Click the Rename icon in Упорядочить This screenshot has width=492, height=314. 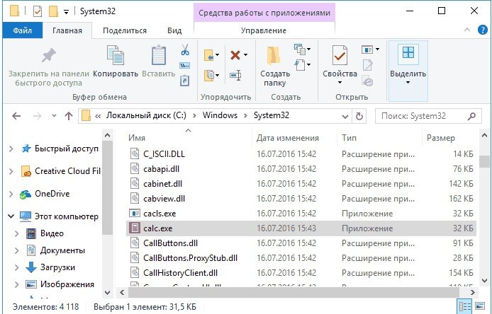(x=235, y=76)
